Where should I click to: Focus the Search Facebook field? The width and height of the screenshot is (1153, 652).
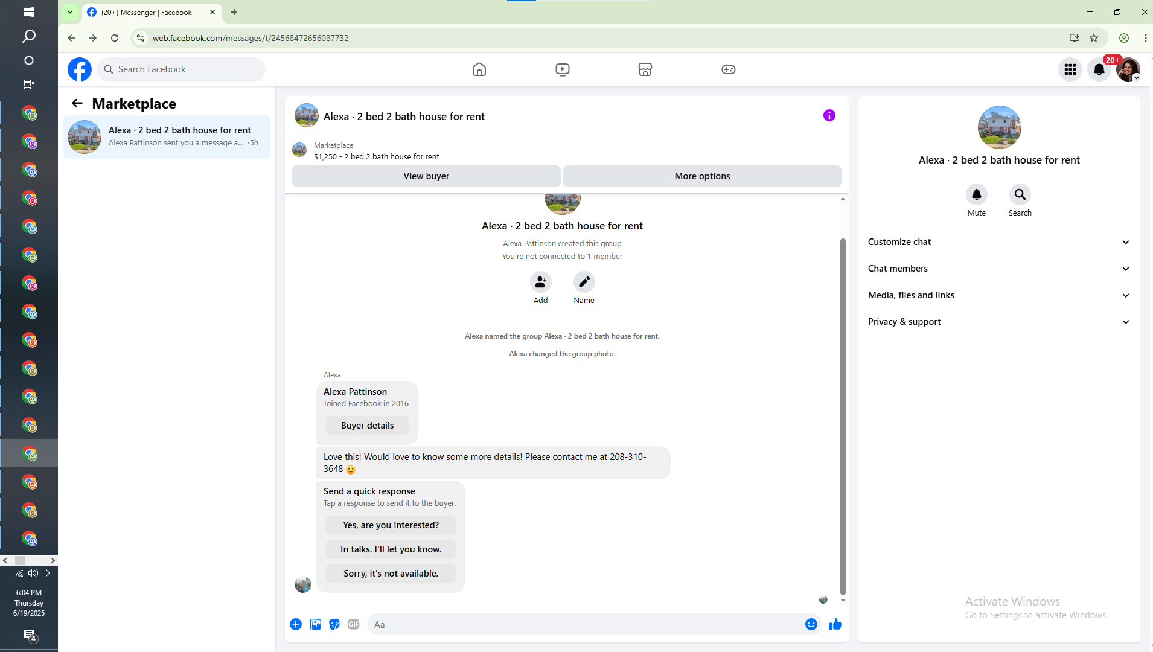(181, 69)
